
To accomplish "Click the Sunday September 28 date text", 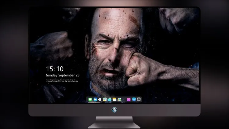I will pos(63,75).
